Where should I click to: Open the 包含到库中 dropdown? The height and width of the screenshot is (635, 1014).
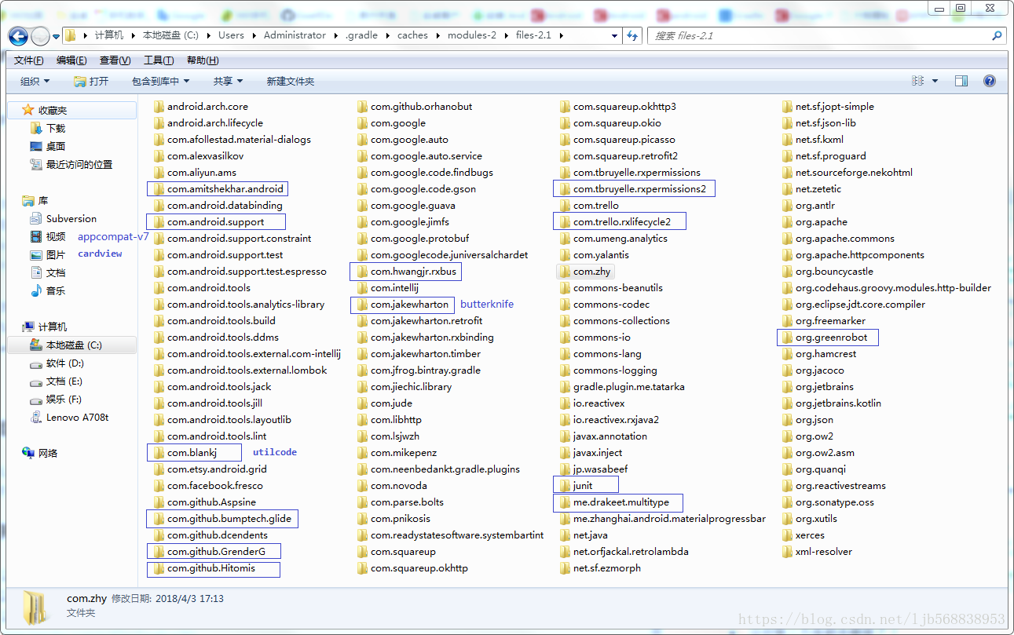160,82
